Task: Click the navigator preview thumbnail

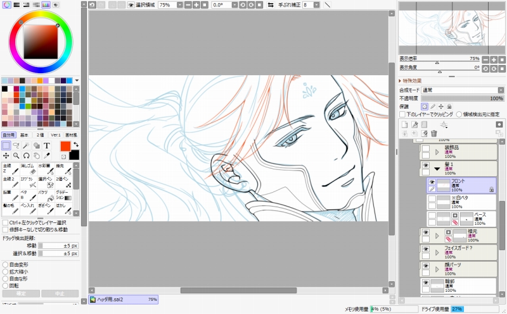Action: click(452, 28)
